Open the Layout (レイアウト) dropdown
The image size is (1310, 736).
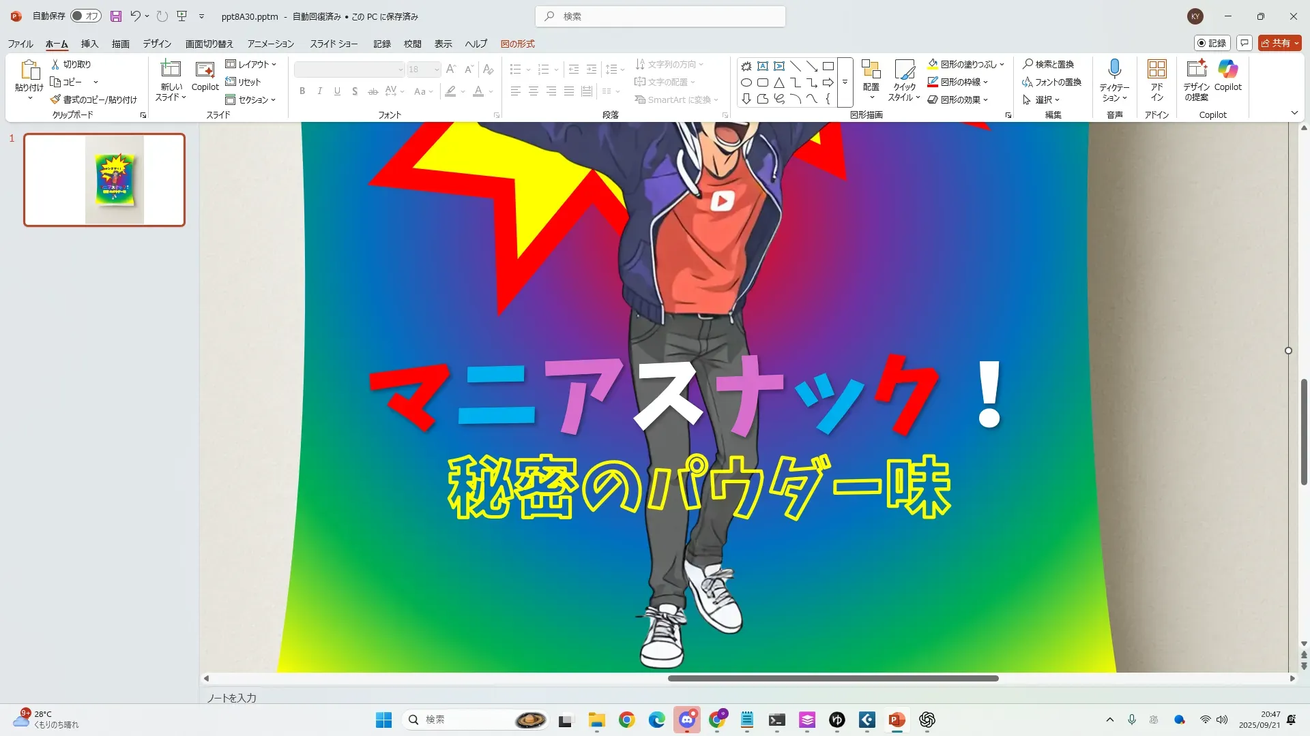pyautogui.click(x=251, y=64)
